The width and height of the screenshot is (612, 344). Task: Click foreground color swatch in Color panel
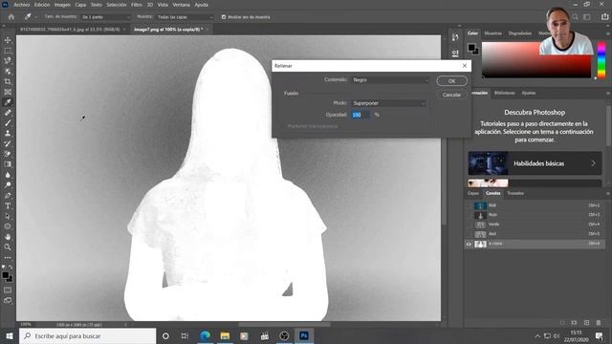coord(471,47)
